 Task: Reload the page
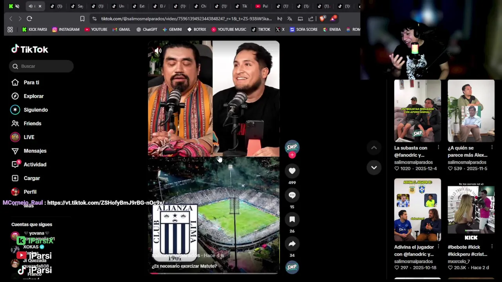point(29,18)
